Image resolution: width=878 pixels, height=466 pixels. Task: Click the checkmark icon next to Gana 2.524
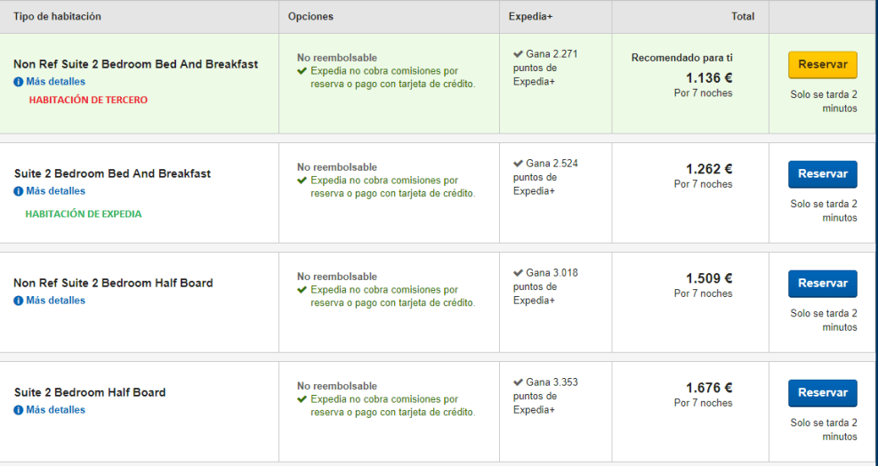[x=518, y=164]
